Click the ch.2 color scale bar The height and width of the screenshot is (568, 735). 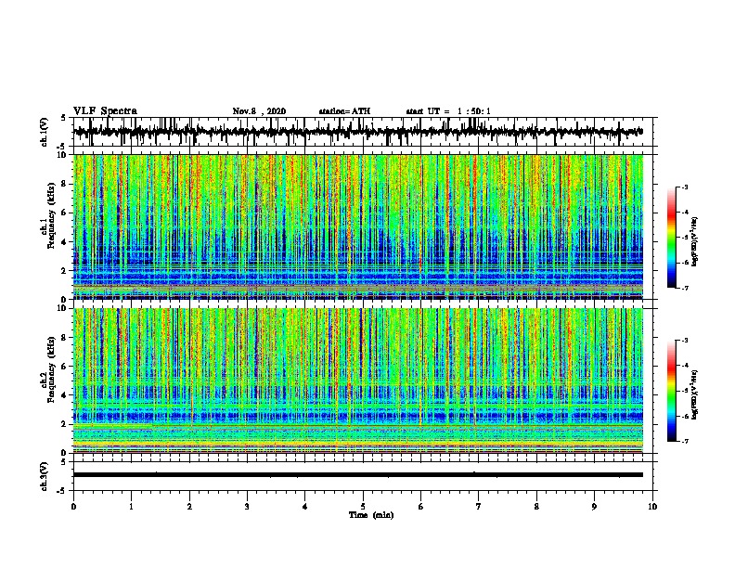click(x=671, y=391)
